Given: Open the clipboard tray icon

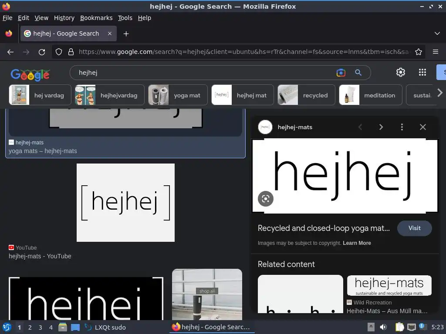Looking at the screenshot, I should (x=399, y=327).
